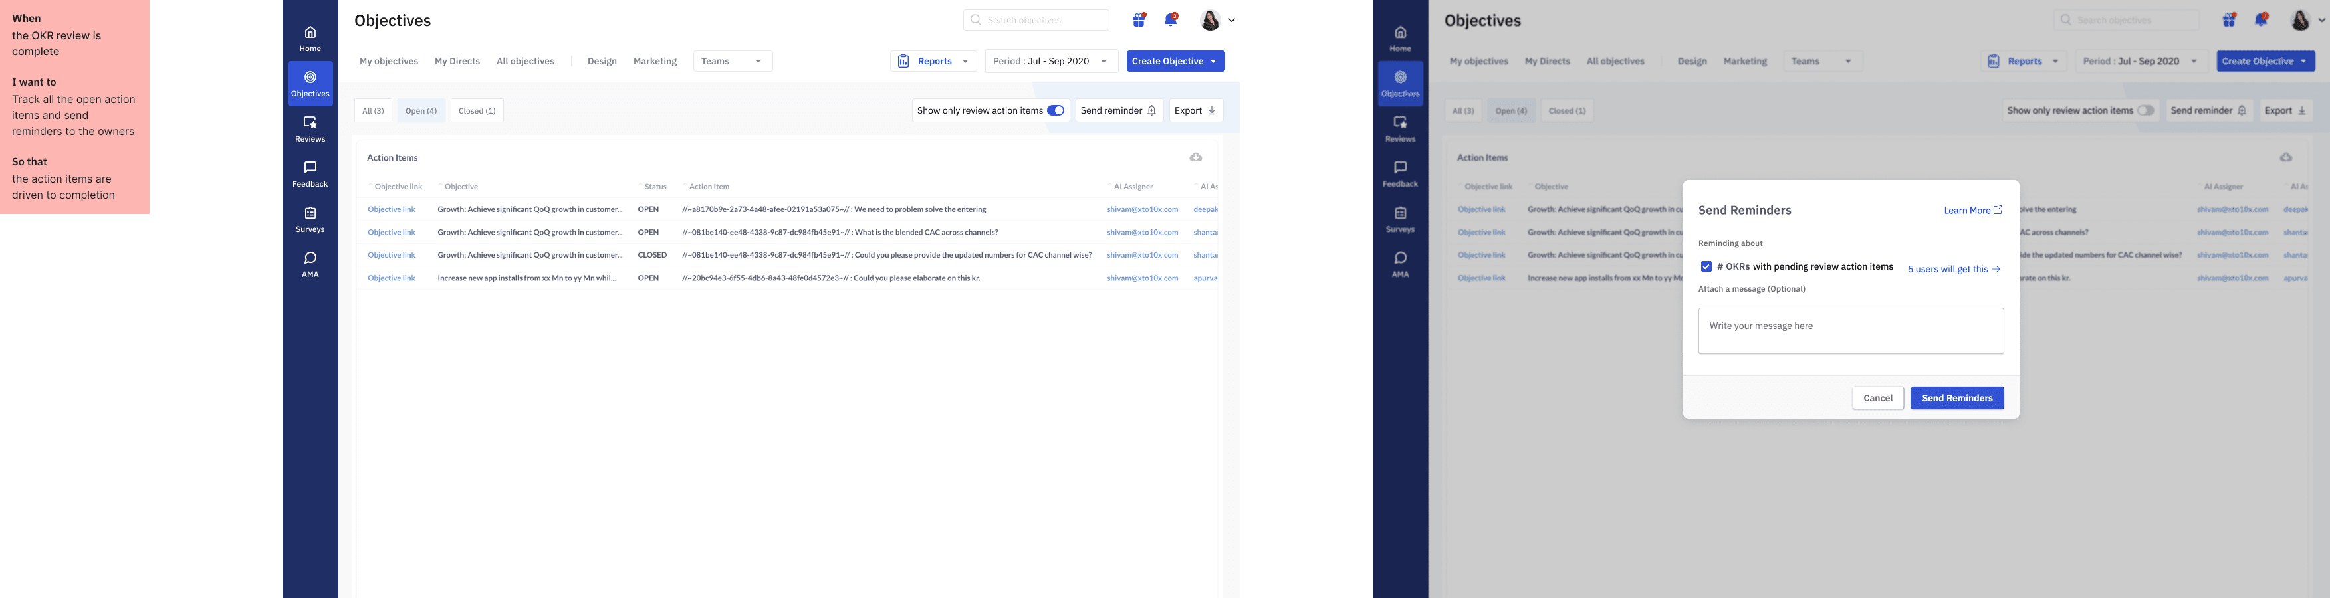2330x598 pixels.
Task: Switch to My Directs tab in the undimmed screen
Action: tap(457, 62)
